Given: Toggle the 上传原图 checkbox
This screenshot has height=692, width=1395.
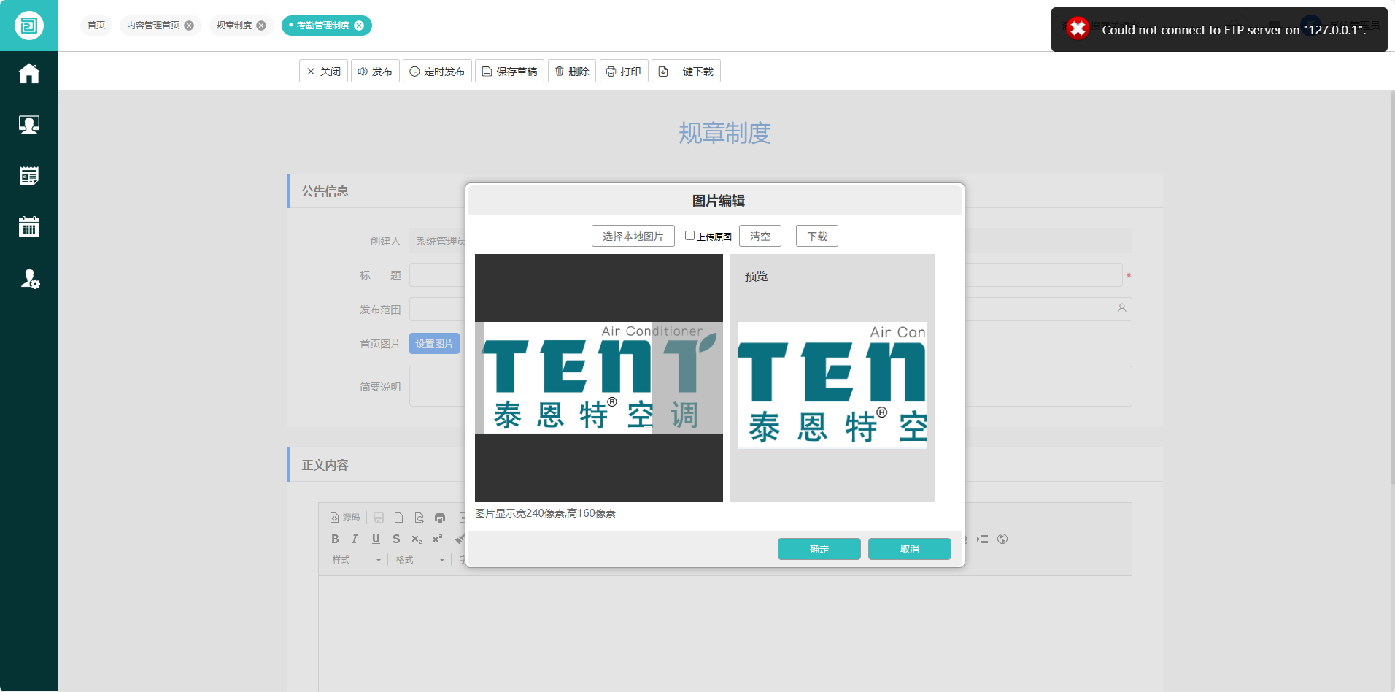Looking at the screenshot, I should [x=689, y=236].
